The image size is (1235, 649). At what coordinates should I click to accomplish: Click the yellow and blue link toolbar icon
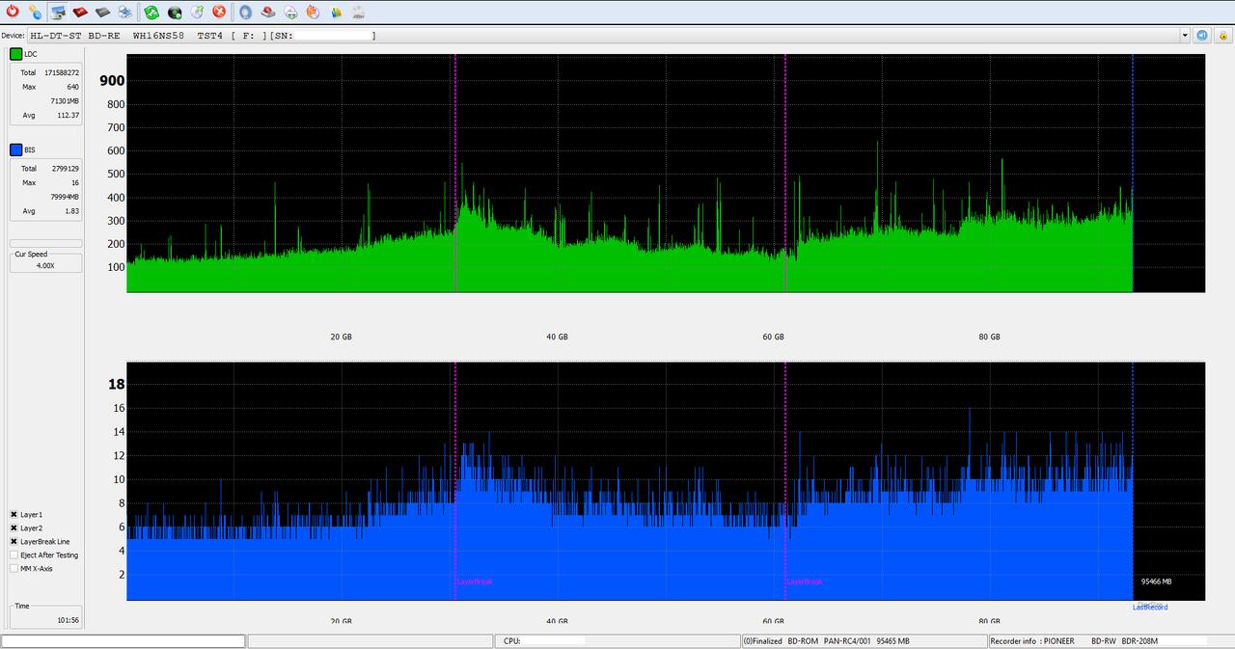pyautogui.click(x=35, y=12)
